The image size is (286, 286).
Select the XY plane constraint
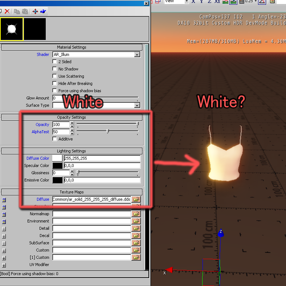[217, 1]
